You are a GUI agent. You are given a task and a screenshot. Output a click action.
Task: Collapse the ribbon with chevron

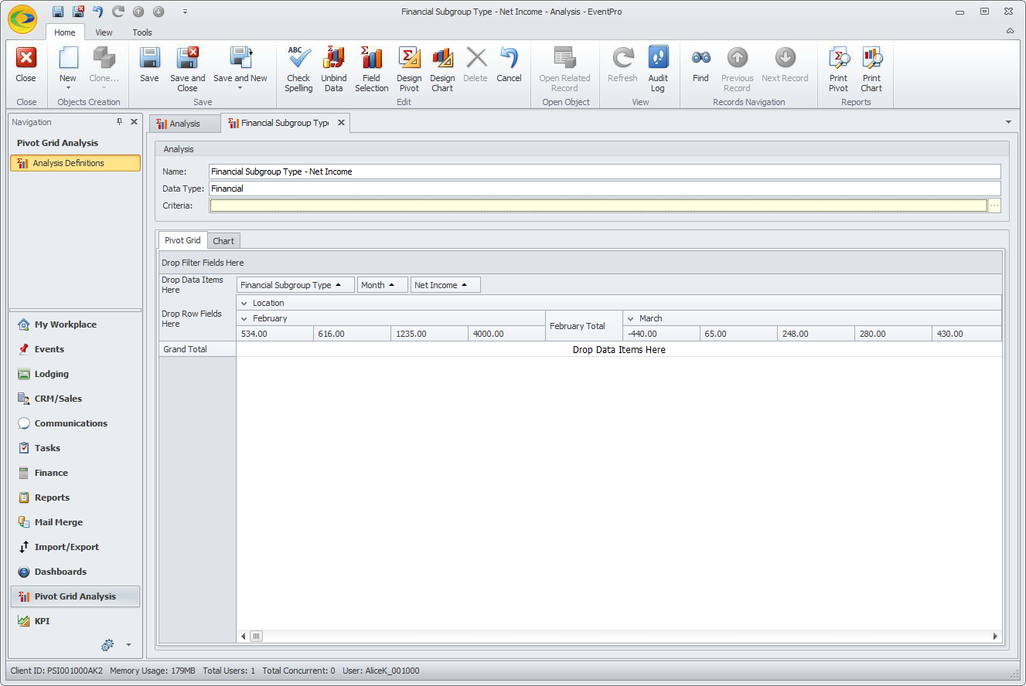pos(1010,32)
